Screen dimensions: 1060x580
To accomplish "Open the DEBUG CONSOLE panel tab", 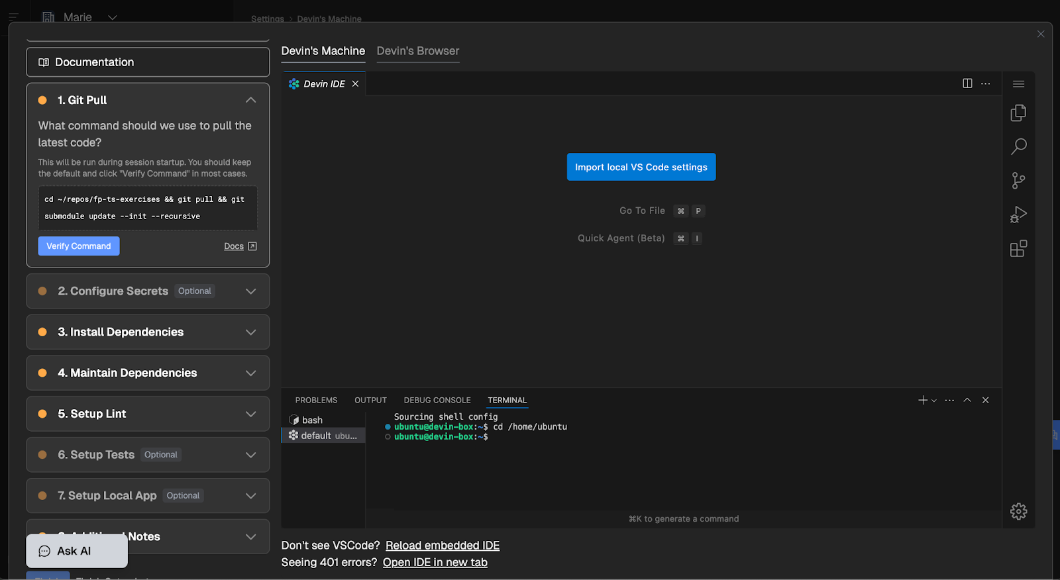I will pyautogui.click(x=437, y=400).
